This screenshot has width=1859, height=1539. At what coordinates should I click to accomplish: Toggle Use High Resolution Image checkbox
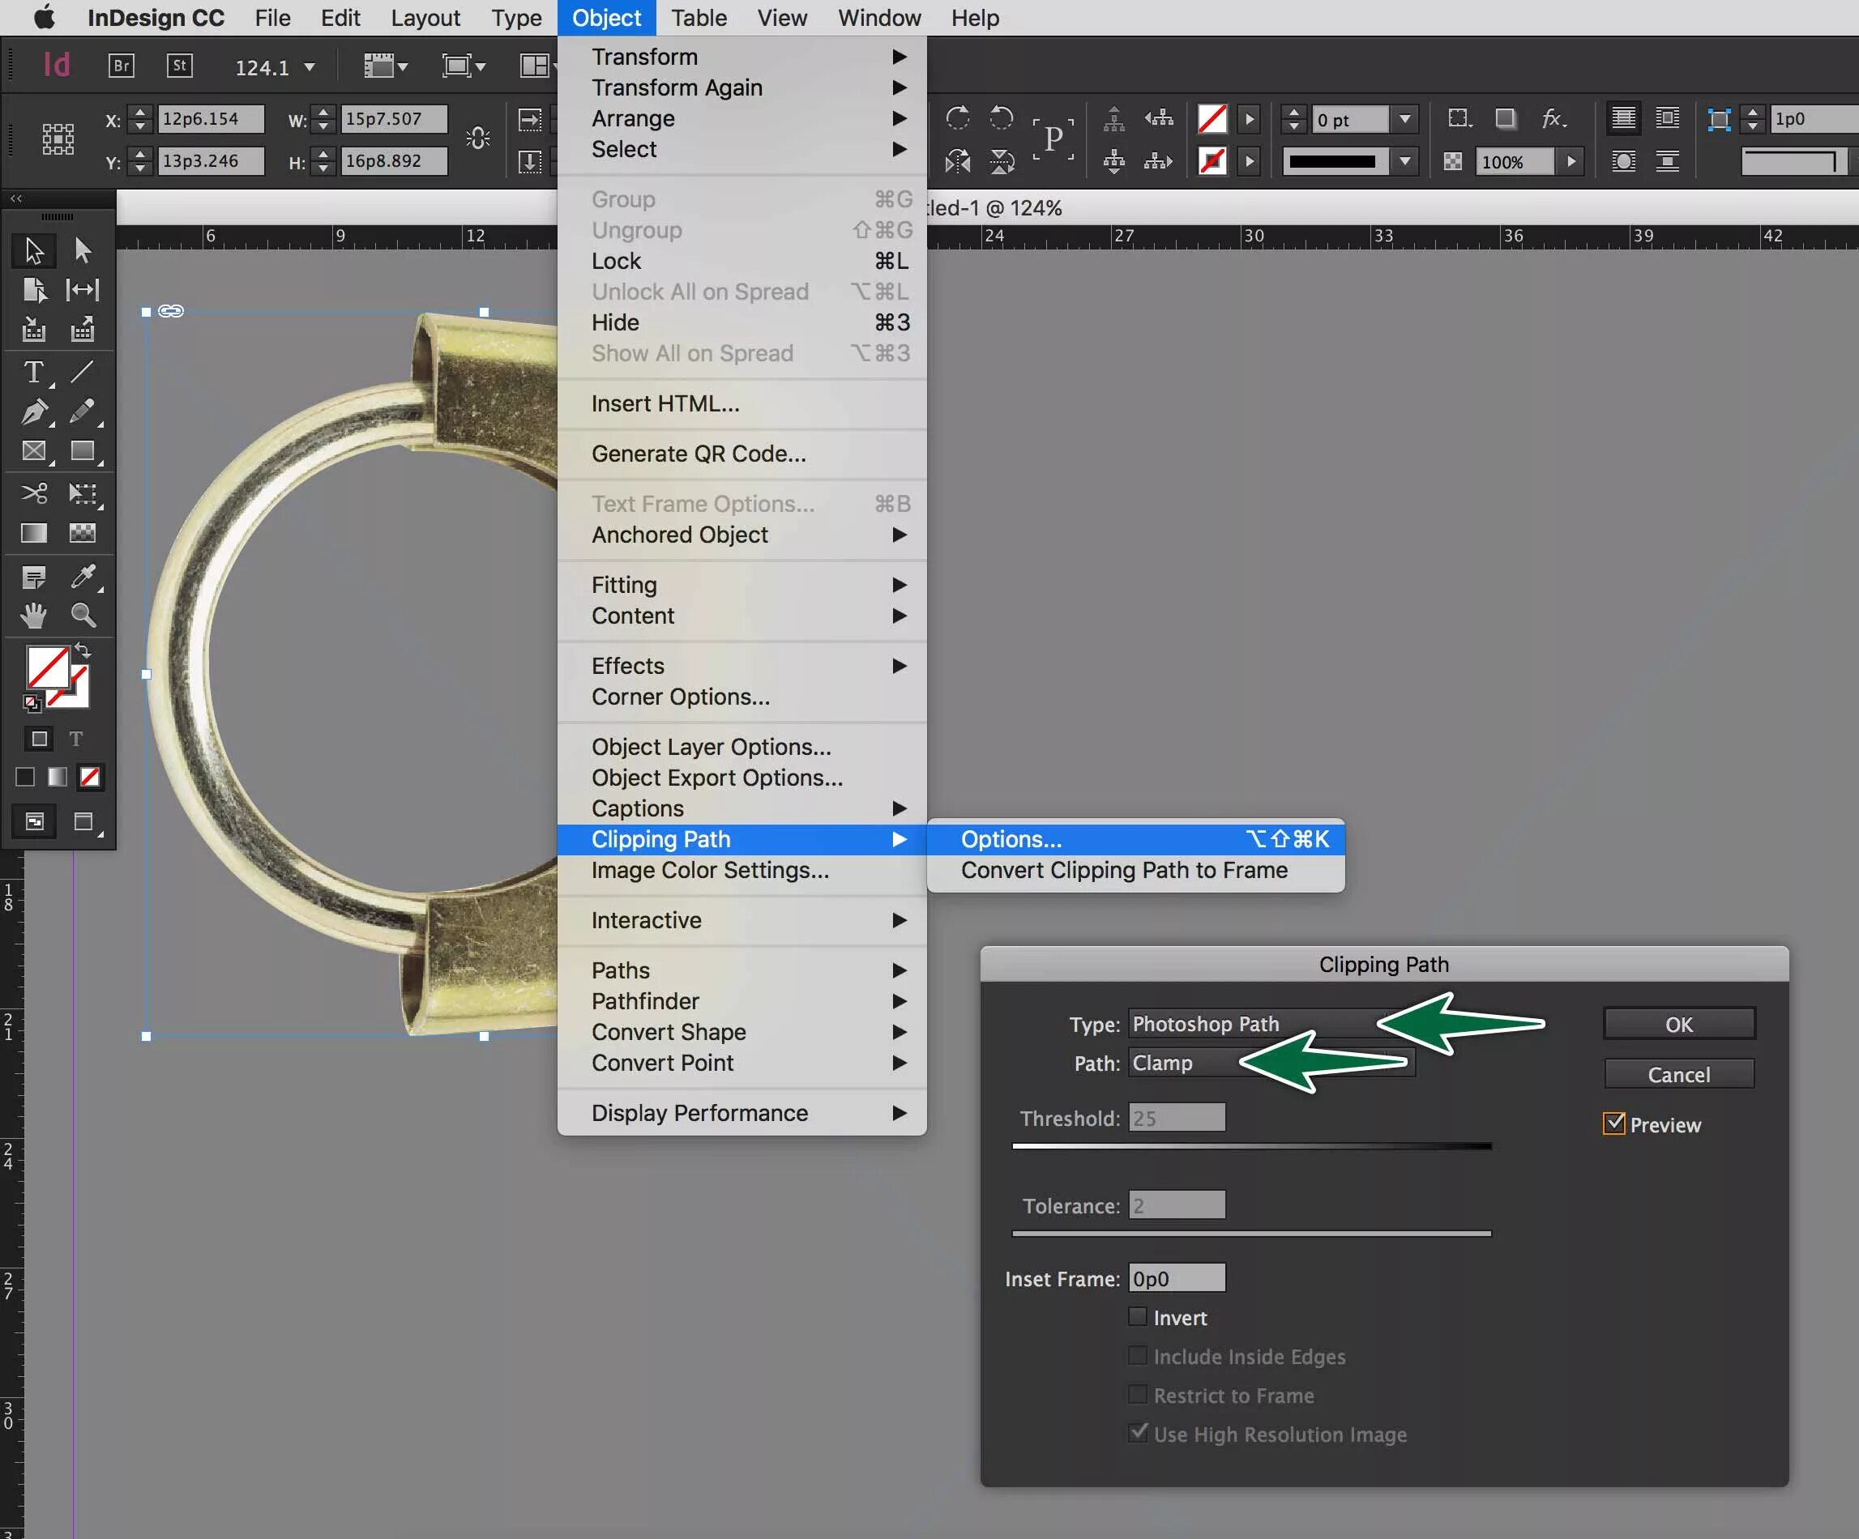1138,1433
